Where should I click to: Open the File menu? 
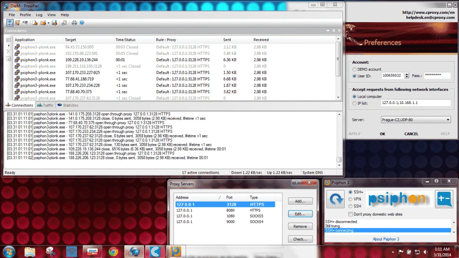click(x=12, y=15)
